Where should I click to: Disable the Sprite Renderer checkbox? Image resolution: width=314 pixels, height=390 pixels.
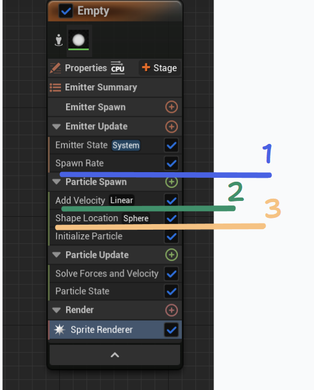tap(172, 330)
